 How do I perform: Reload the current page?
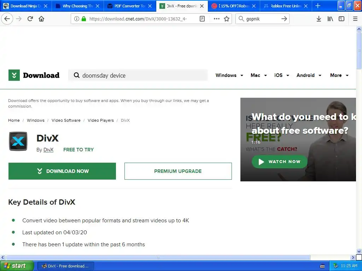pos(30,19)
